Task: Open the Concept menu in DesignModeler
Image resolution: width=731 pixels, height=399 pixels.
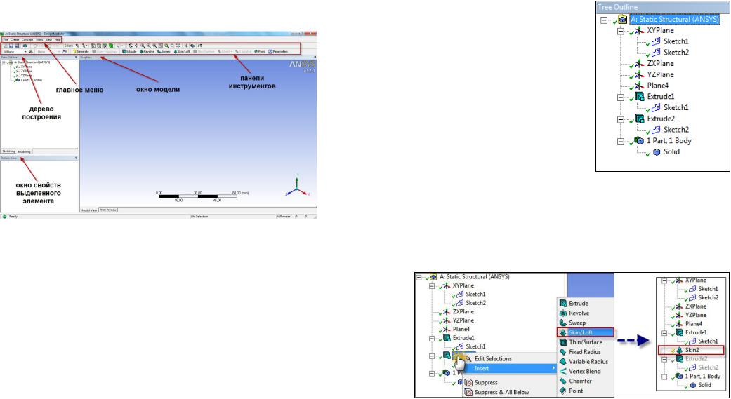Action: pos(27,39)
